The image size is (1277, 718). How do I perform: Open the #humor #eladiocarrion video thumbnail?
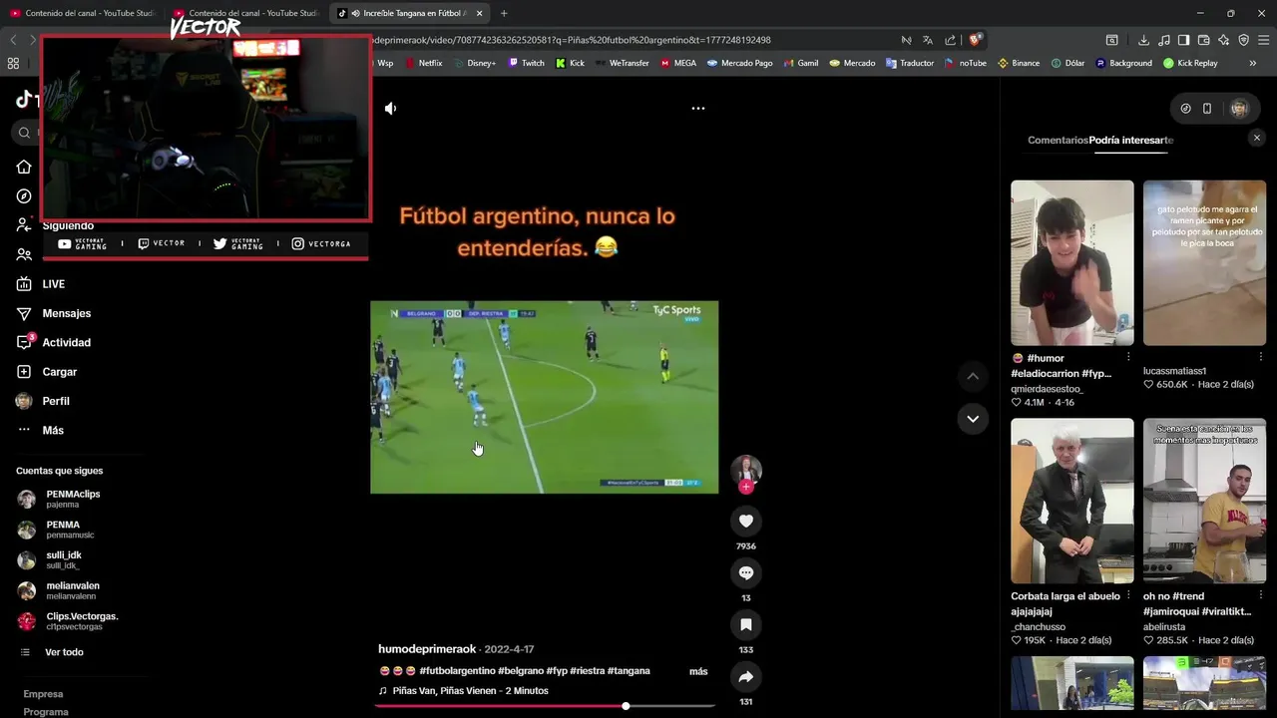[x=1071, y=262]
